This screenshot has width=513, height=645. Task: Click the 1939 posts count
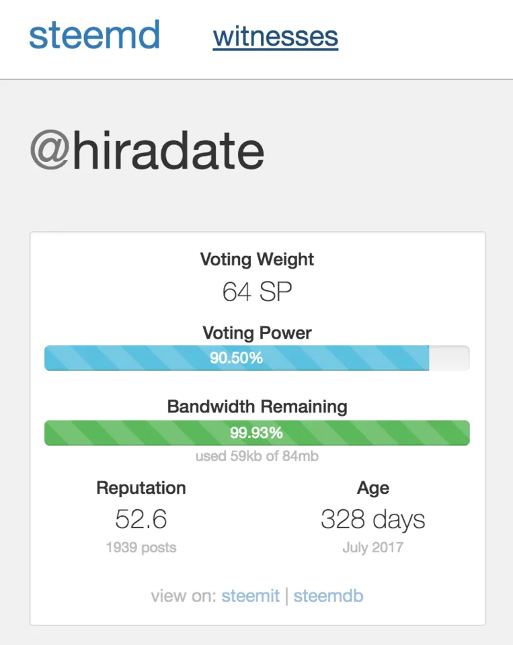click(x=141, y=548)
